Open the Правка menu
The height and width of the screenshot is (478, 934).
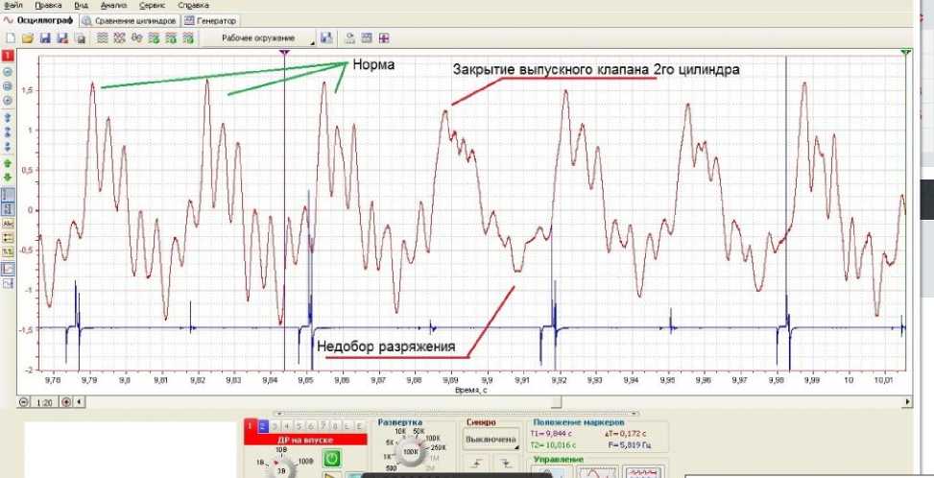point(48,5)
